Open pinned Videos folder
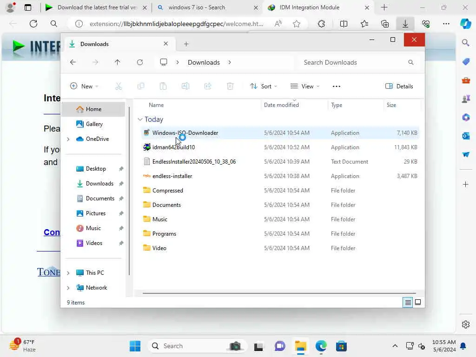476x357 pixels. pos(93,243)
